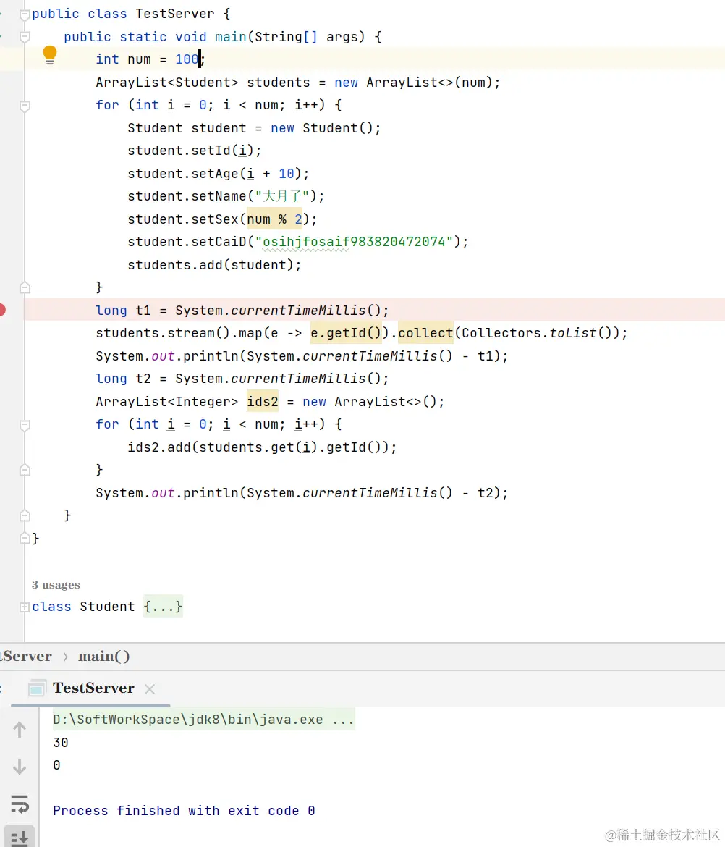Collapse the second for loop fold marker
The height and width of the screenshot is (847, 725).
(x=25, y=425)
